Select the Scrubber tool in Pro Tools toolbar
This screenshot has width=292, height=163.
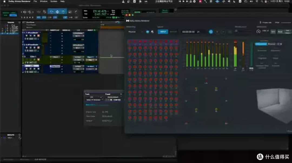(70, 12)
